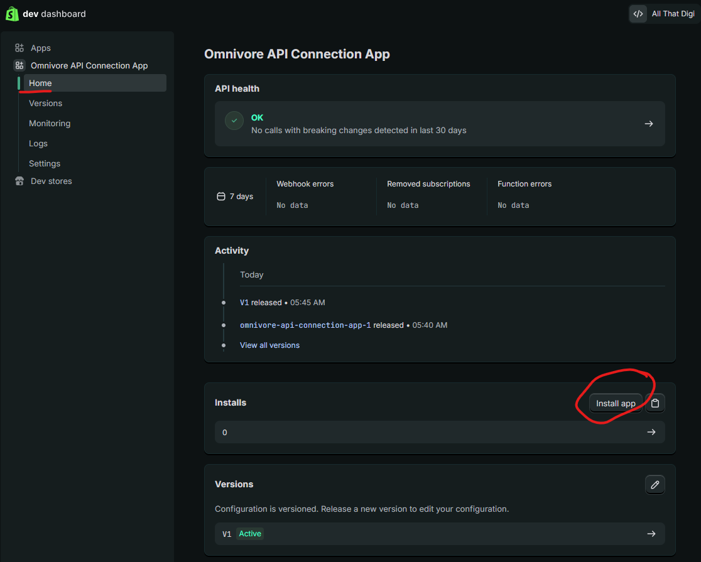Go to Monitoring page
Image resolution: width=701 pixels, height=562 pixels.
[50, 124]
